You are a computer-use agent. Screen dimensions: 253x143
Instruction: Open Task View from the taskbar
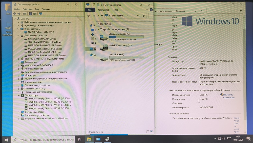(80, 139)
